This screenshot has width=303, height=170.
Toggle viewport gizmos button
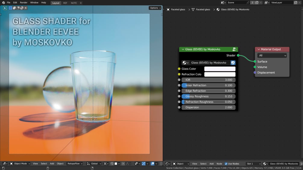tap(144, 164)
